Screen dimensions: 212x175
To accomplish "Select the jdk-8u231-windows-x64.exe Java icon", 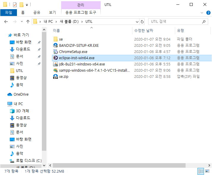I will coord(56,64).
